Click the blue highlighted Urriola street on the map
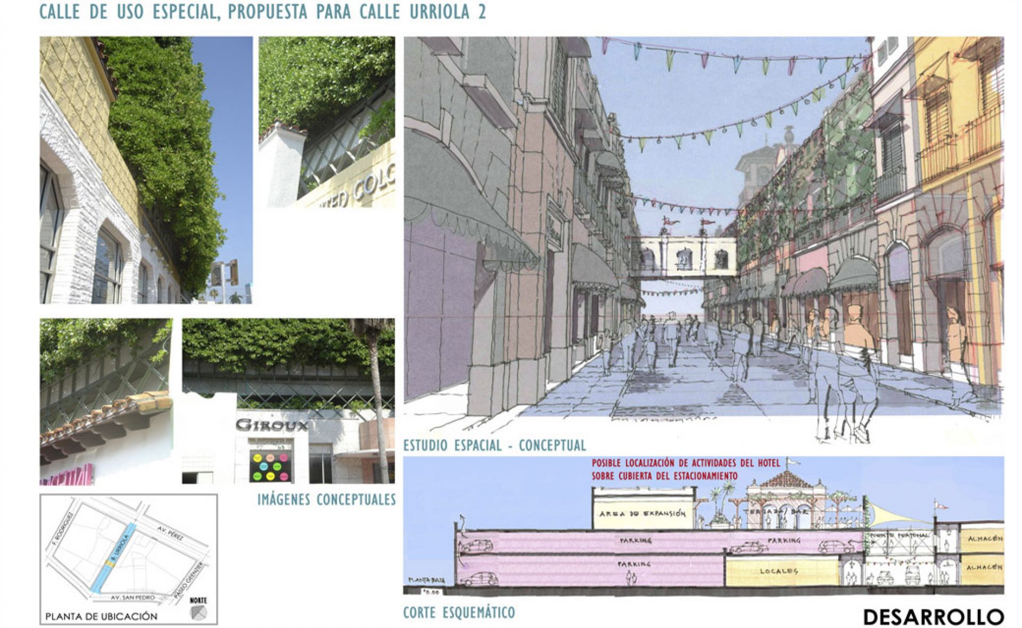This screenshot has height=628, width=1022. point(101,579)
